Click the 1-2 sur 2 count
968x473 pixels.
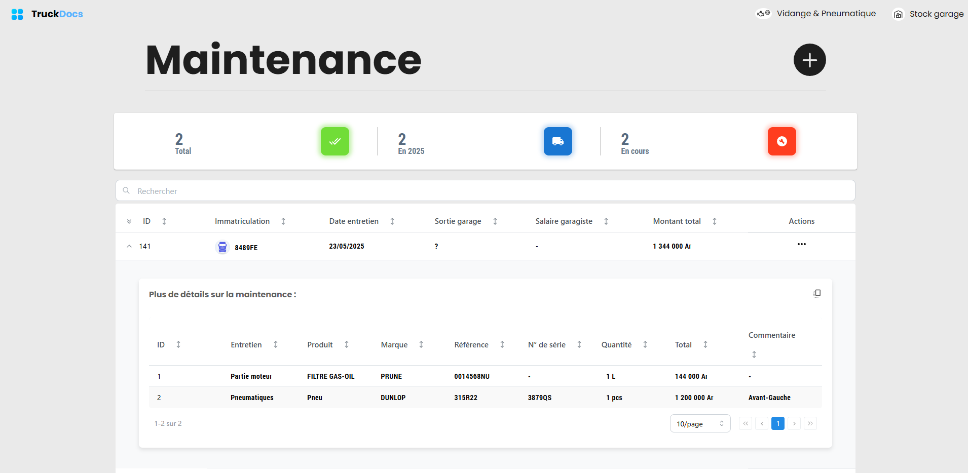(x=168, y=423)
